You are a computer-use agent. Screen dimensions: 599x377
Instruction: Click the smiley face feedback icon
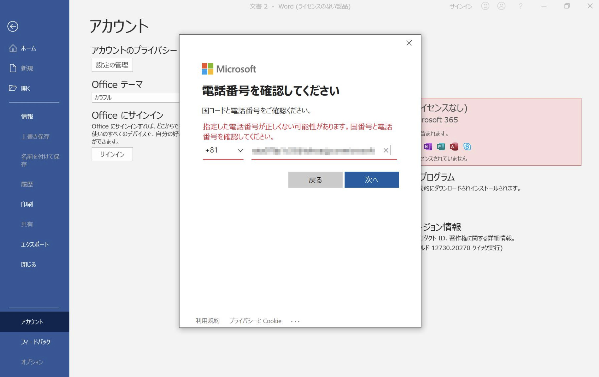point(485,6)
